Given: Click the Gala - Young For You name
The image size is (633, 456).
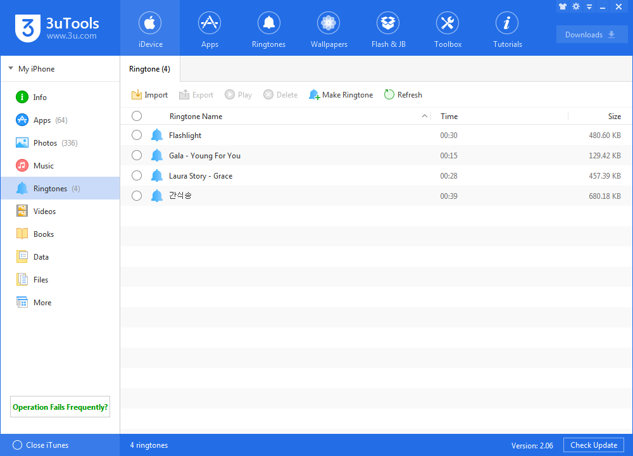Looking at the screenshot, I should click(204, 156).
